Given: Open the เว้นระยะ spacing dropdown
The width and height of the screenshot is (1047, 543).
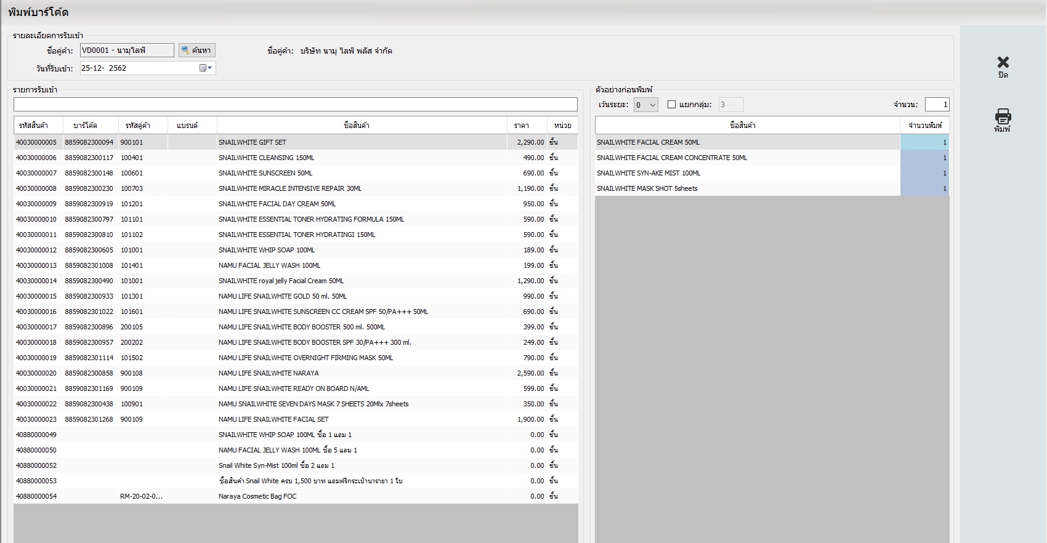Looking at the screenshot, I should 646,105.
